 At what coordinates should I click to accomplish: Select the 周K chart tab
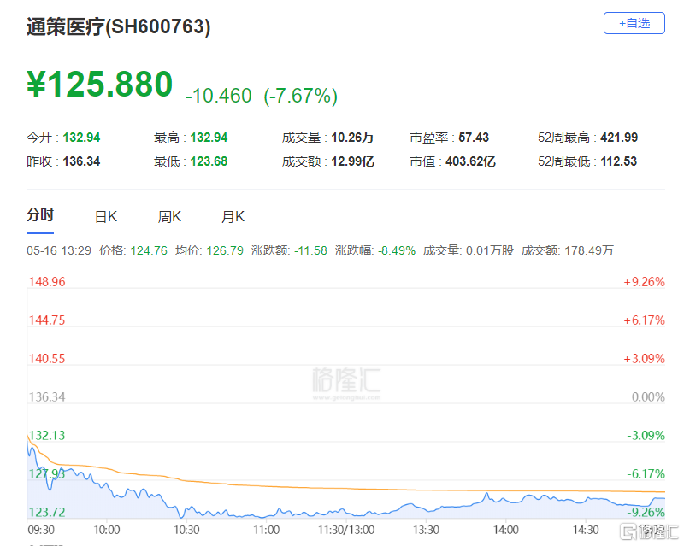tap(169, 217)
